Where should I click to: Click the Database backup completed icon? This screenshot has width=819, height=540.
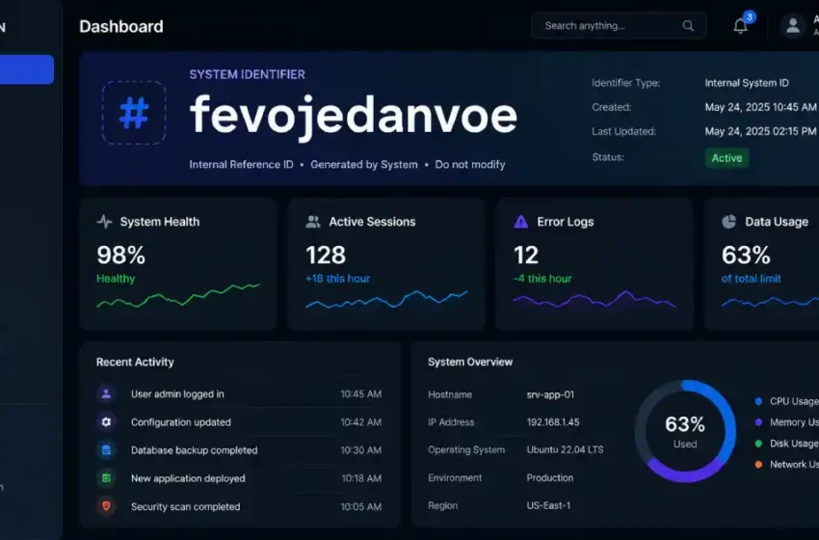(x=106, y=450)
